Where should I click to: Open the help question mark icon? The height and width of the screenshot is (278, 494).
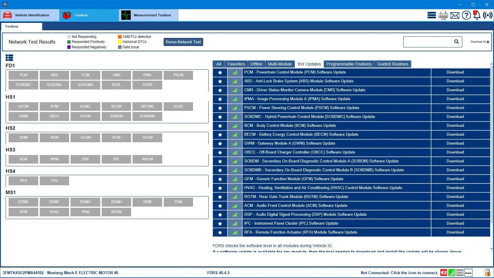click(466, 15)
